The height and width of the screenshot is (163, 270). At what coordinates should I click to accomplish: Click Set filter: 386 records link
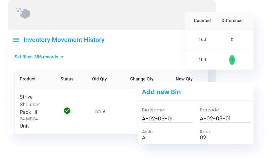point(36,57)
